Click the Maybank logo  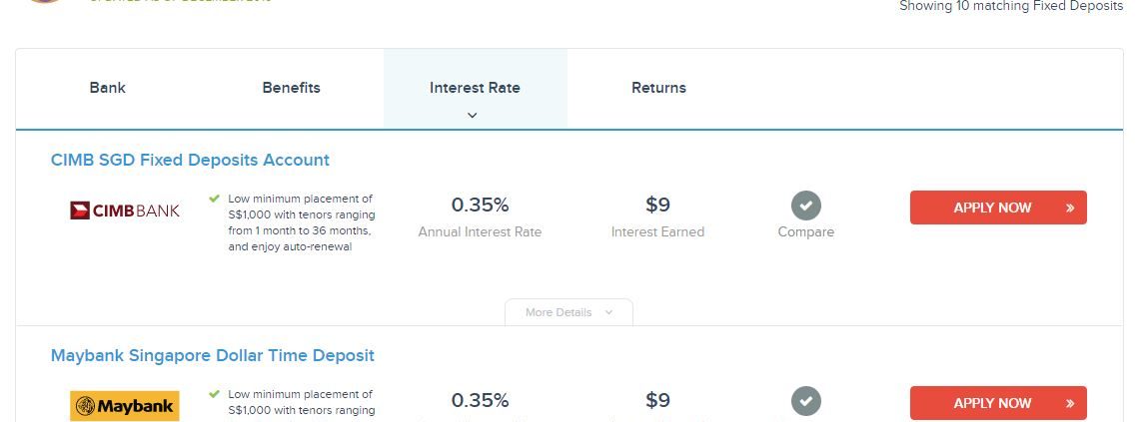pyautogui.click(x=125, y=406)
